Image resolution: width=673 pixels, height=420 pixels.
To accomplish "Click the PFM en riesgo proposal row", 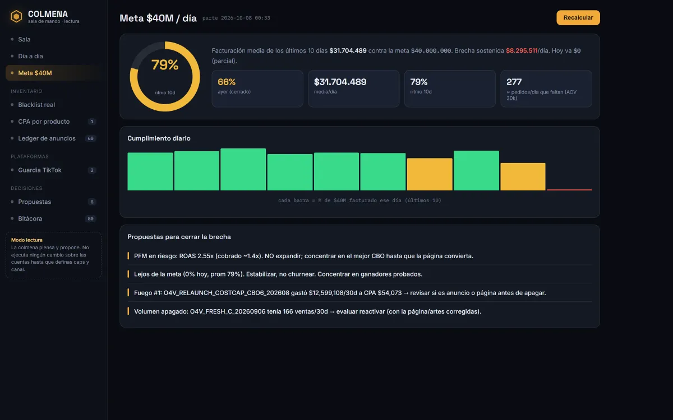I will tap(359, 256).
